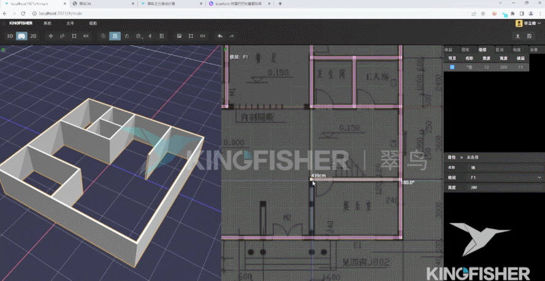Open a new browser tab
Screen dimensions: 545x281
(x=280, y=4)
